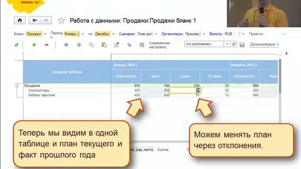Click the cell with value 870
The image size is (301, 169).
(x=126, y=85)
